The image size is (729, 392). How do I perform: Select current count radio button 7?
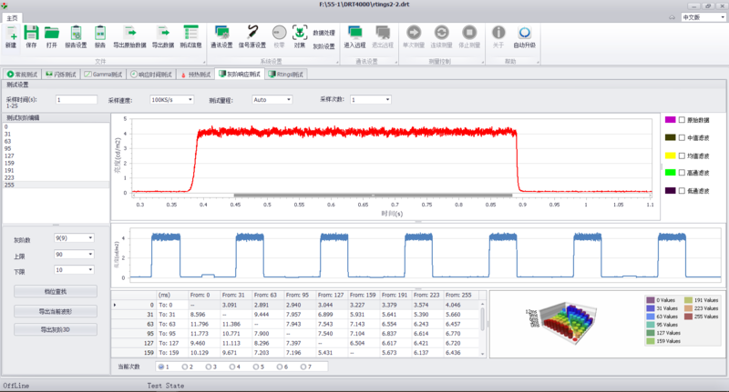pyautogui.click(x=303, y=367)
